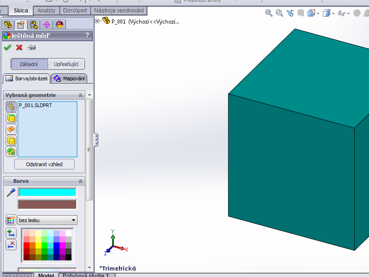Viewport: 369px width, 277px height.
Task: Enable the select-faces filter icon
Action: point(11,118)
